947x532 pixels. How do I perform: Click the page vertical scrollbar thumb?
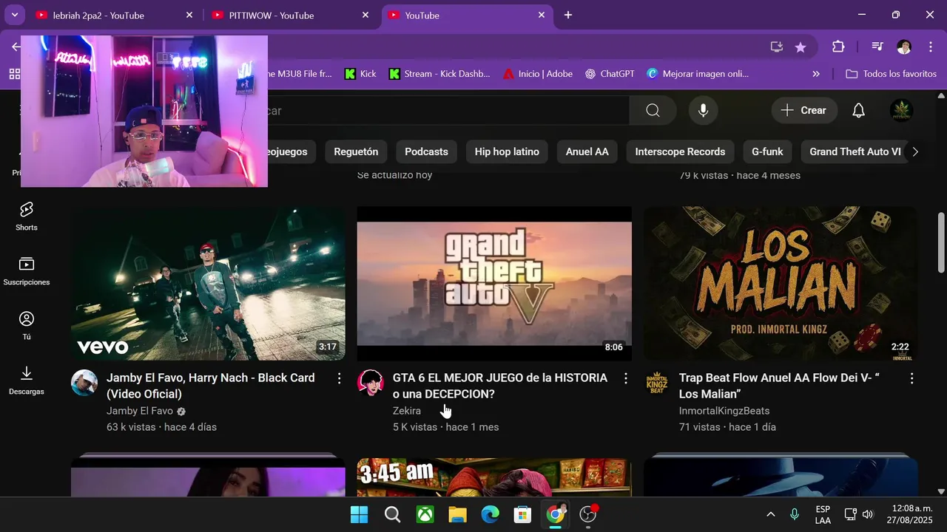coord(941,242)
